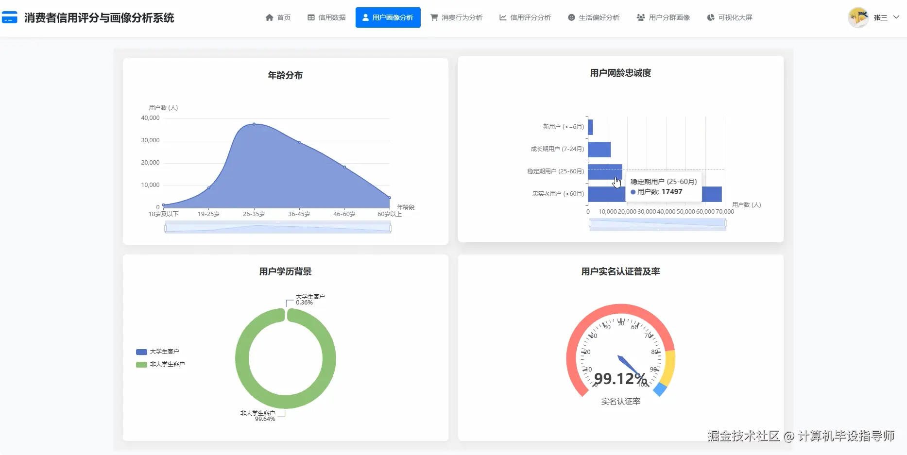Click the age distribution data zoom slider
The image size is (907, 455).
pyautogui.click(x=278, y=227)
